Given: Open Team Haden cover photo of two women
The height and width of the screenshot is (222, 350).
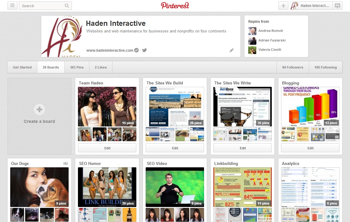Looking at the screenshot, I should pyautogui.click(x=107, y=107).
